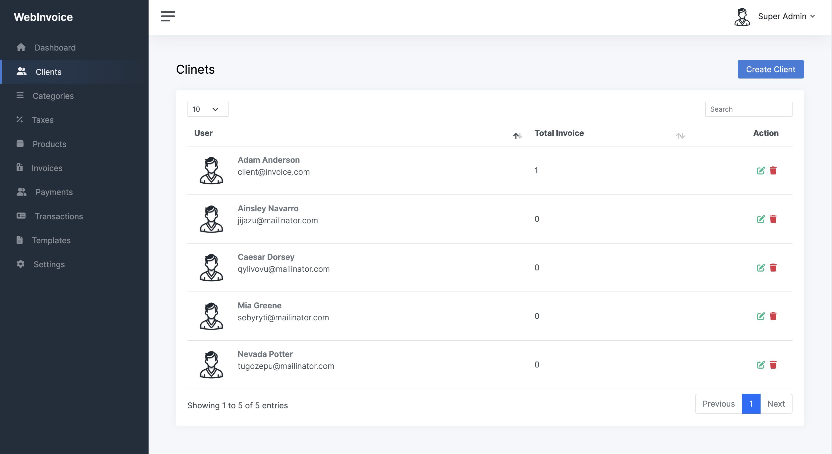
Task: Open the Super Admin dropdown menu
Action: [786, 17]
